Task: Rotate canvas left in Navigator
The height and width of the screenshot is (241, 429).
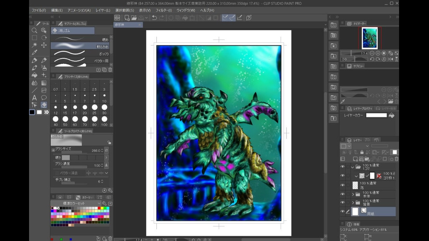Action: (372, 59)
